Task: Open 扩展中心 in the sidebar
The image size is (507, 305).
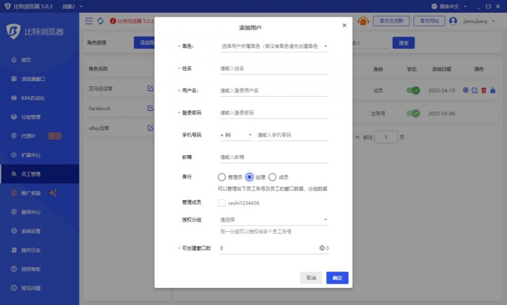Action: coord(40,155)
